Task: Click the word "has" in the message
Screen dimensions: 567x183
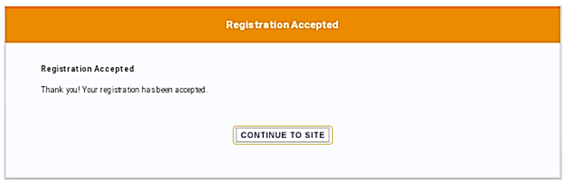Action: 148,90
